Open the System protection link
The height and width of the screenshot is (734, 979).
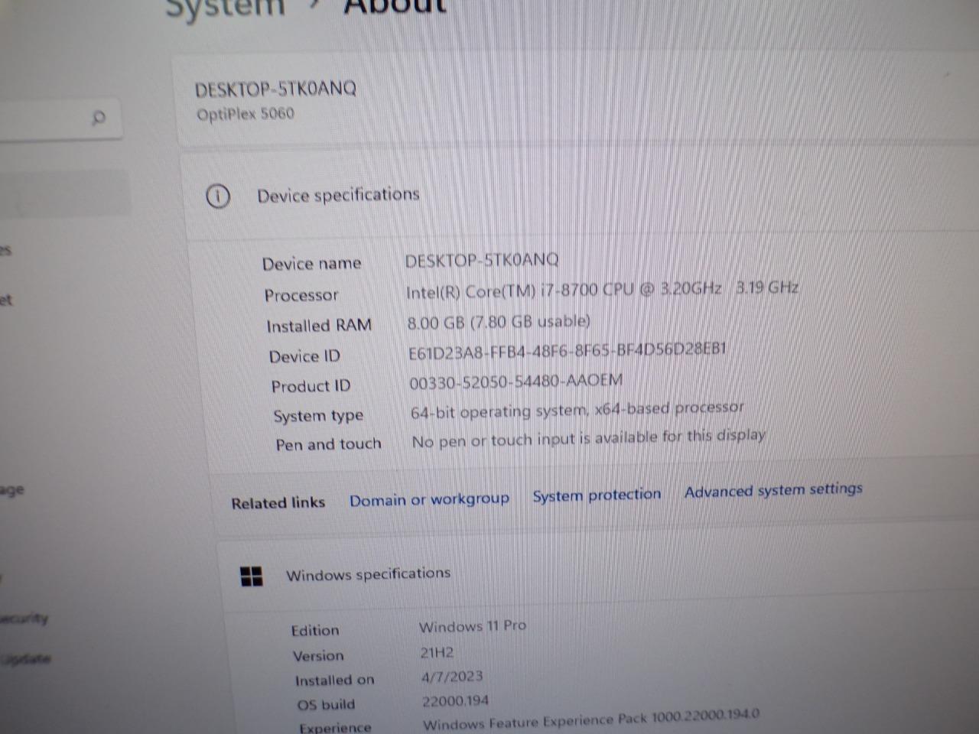point(597,495)
